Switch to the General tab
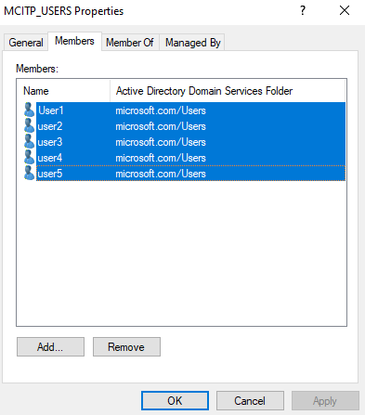 26,43
